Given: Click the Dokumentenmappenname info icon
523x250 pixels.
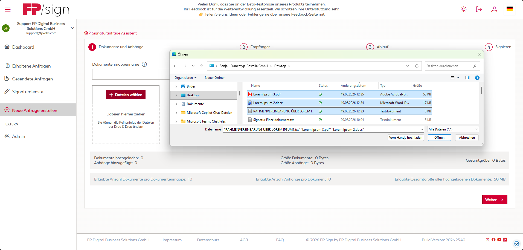Looking at the screenshot, I should (x=144, y=64).
